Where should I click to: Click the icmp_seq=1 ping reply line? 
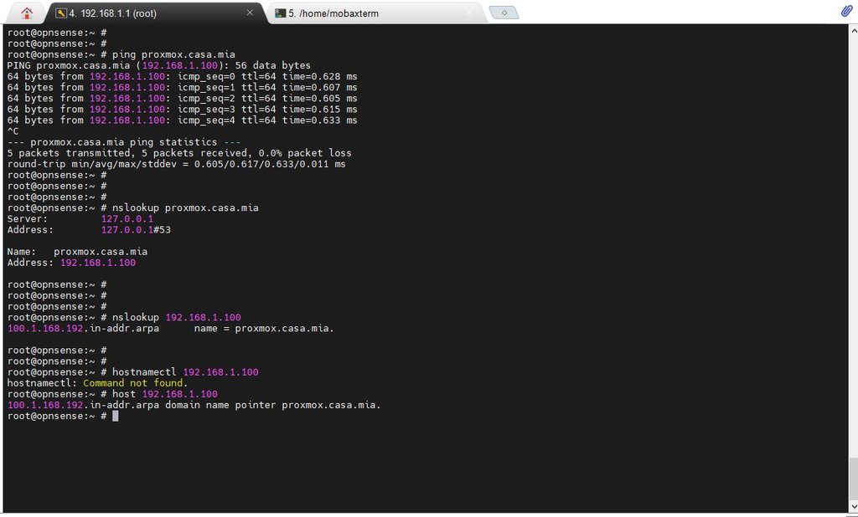[x=182, y=88]
